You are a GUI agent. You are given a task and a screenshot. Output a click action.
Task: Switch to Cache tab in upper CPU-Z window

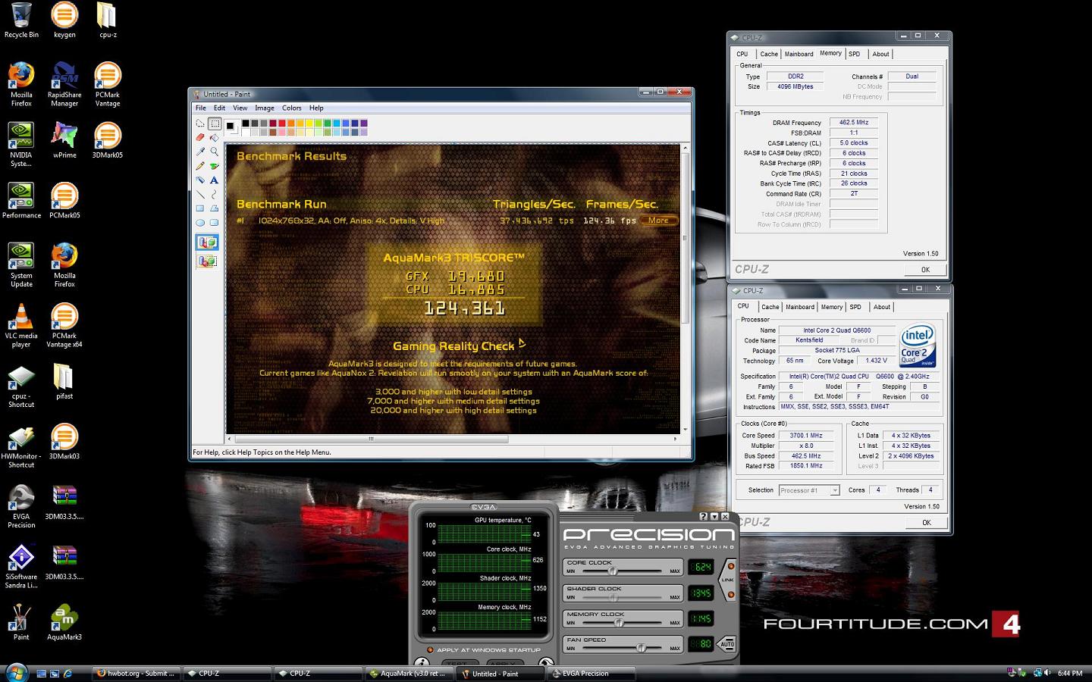point(769,54)
